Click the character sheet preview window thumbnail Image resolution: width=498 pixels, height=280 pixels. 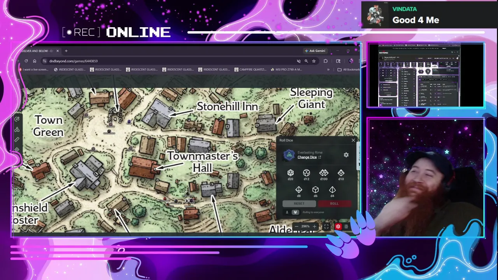point(419,75)
